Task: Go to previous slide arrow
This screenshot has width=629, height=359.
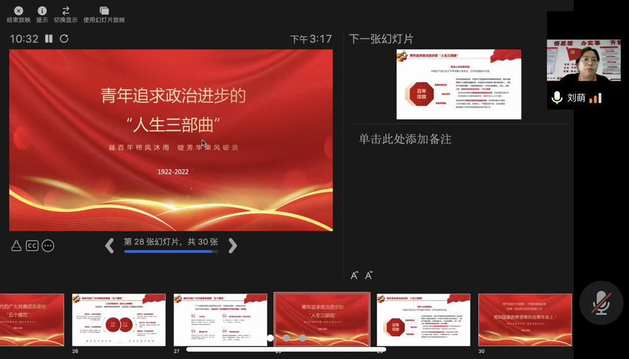Action: [x=110, y=245]
